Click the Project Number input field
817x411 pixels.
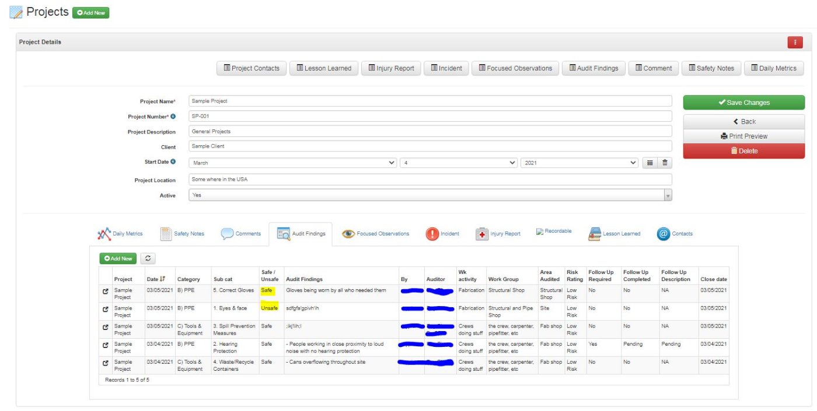coord(430,116)
